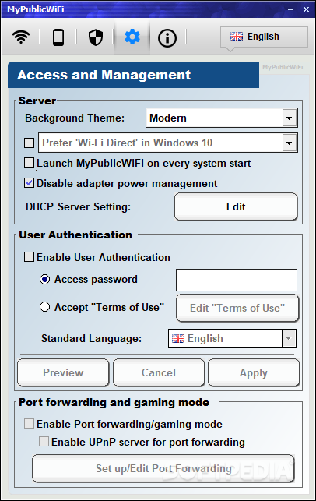Click the Cancel button
The width and height of the screenshot is (316, 501).
pyautogui.click(x=159, y=372)
